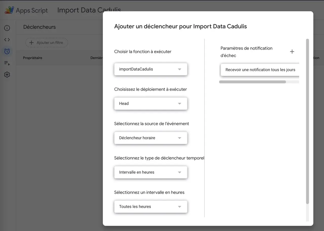Click the Ajouter un filtre chip

click(x=47, y=43)
